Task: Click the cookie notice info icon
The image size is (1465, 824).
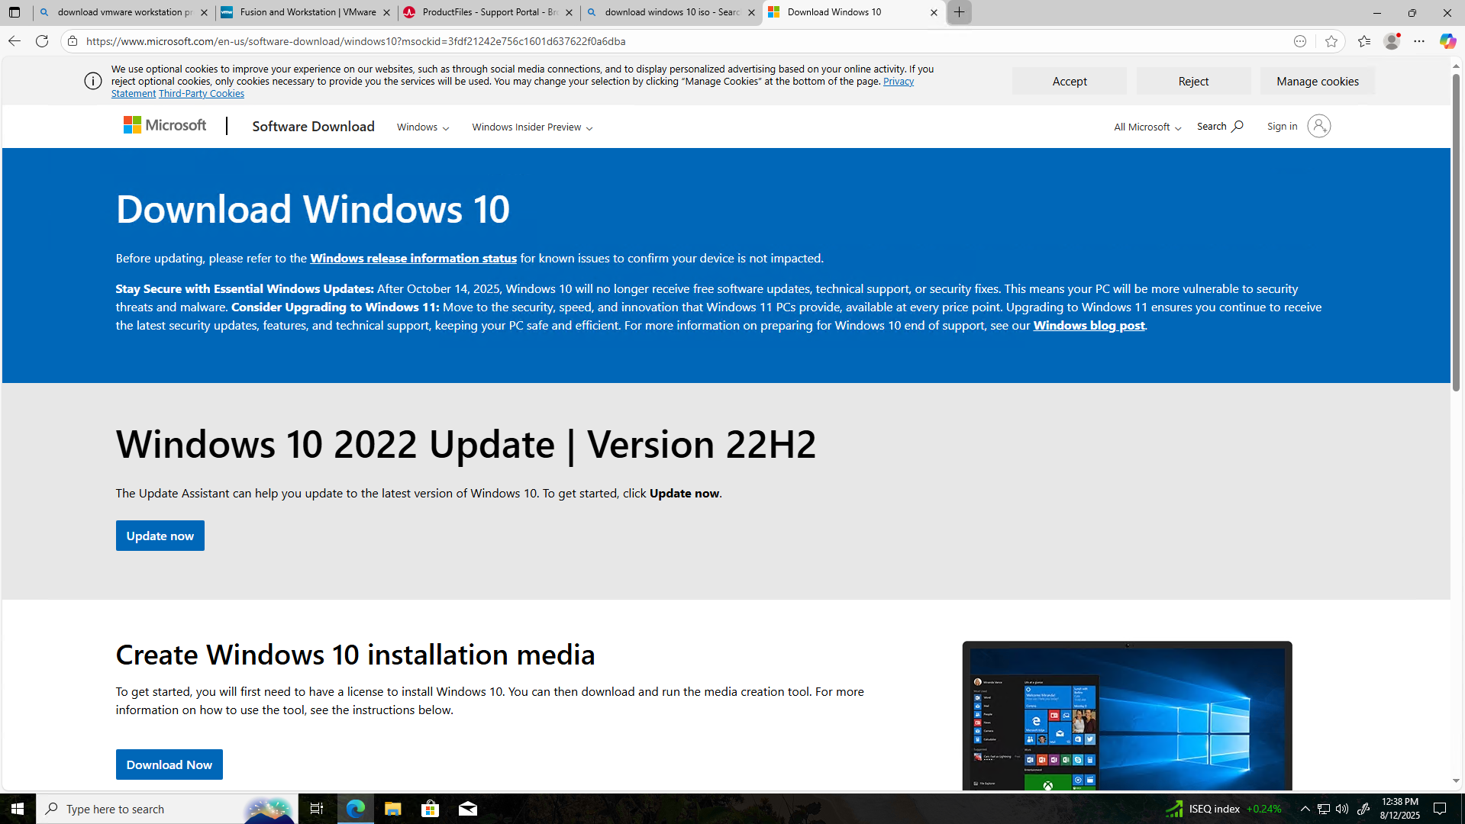Action: coord(93,81)
